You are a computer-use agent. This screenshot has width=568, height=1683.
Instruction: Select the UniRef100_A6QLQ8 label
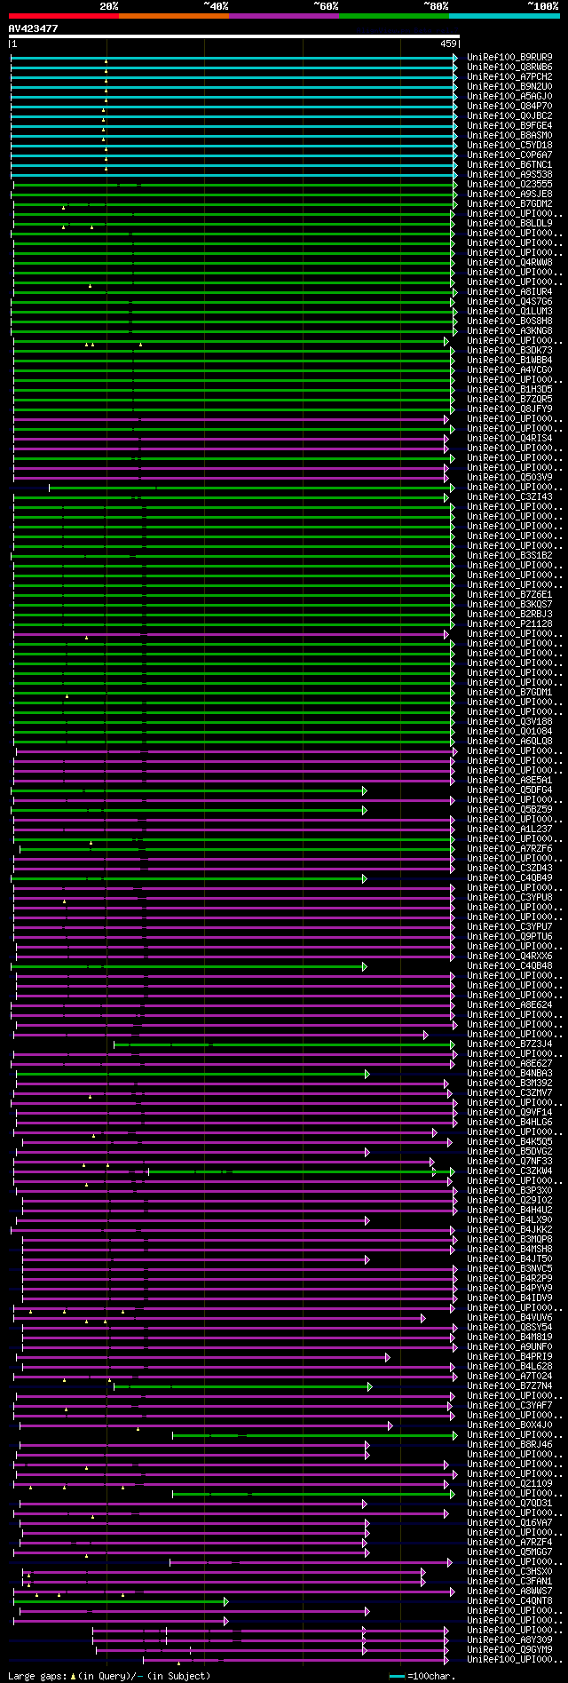click(509, 742)
